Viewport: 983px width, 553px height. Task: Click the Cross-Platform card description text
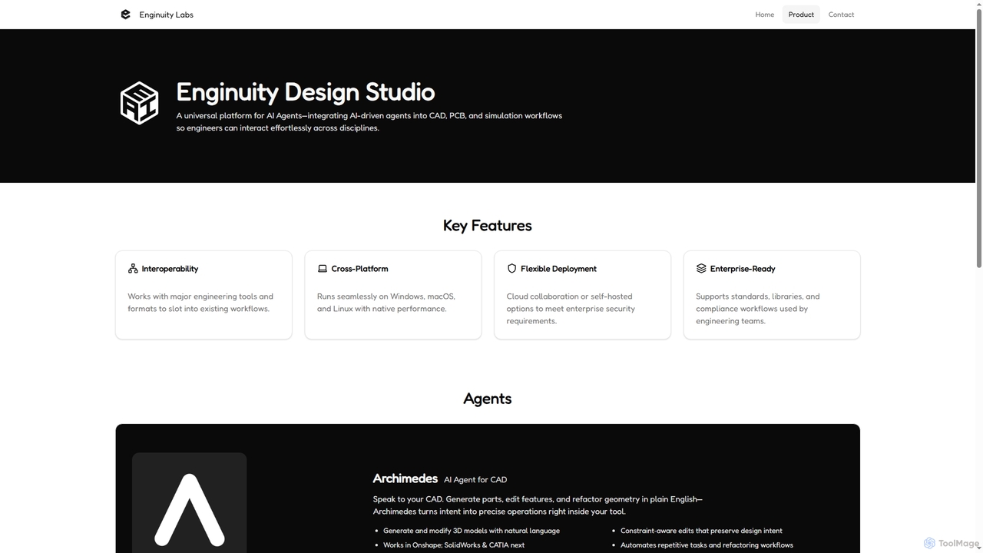coord(386,303)
